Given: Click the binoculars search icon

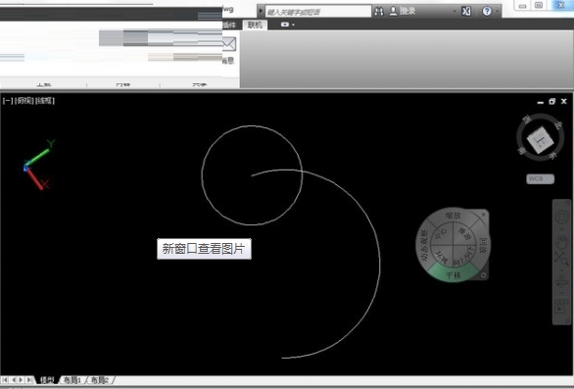Looking at the screenshot, I should [379, 12].
